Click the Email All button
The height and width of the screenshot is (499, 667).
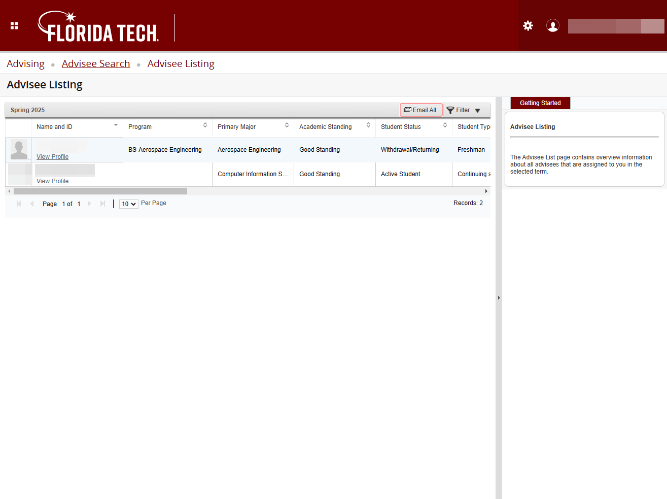[x=421, y=110]
